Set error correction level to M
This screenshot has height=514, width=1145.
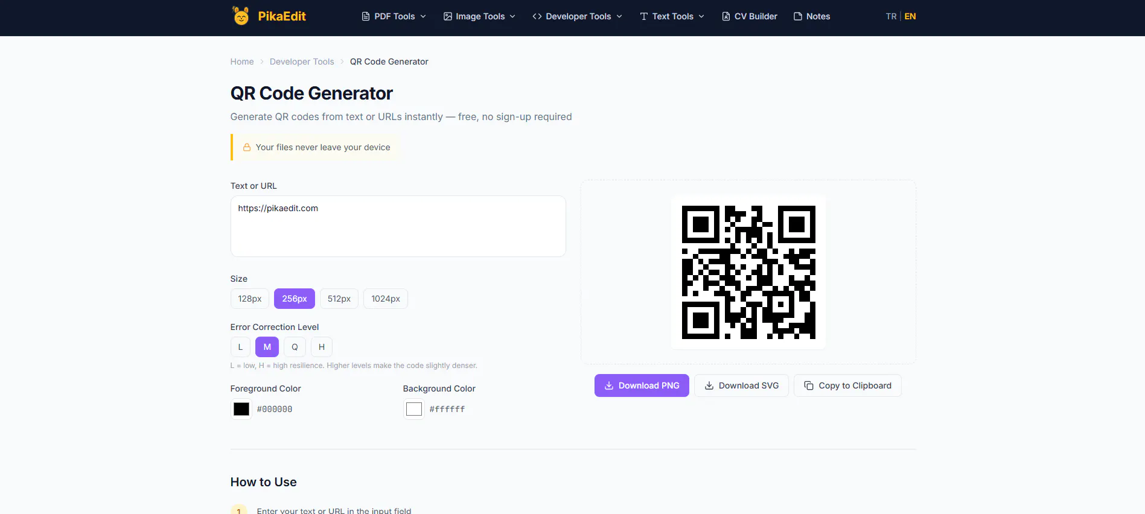[x=267, y=347]
